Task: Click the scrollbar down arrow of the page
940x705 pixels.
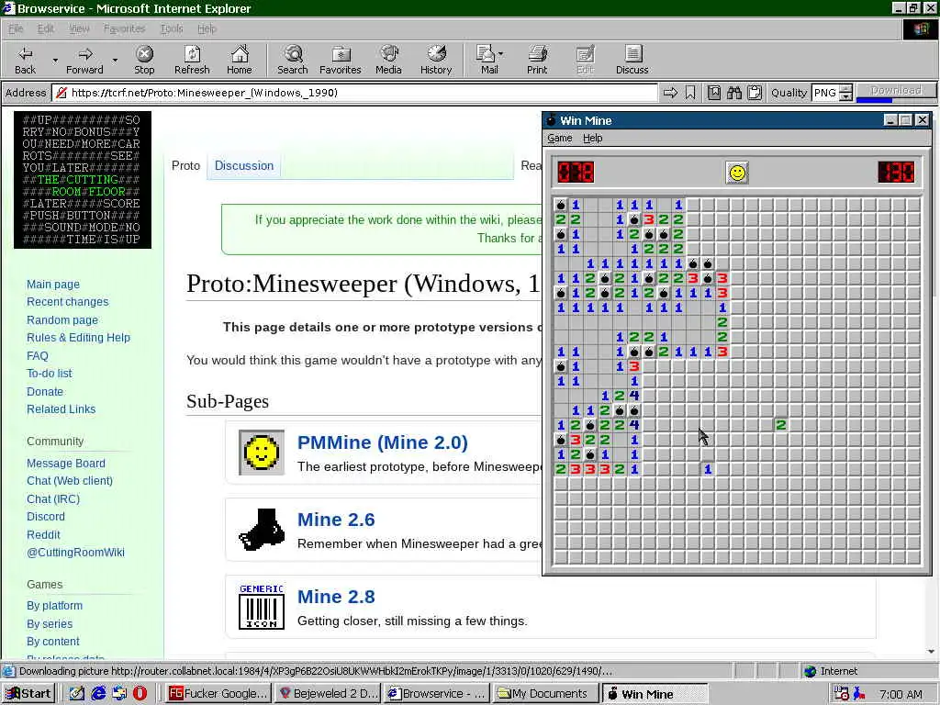Action: pos(931,652)
